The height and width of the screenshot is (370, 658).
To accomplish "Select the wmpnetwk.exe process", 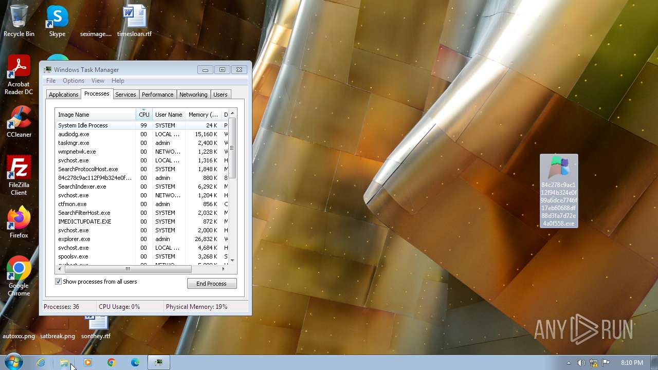I will point(141,152).
